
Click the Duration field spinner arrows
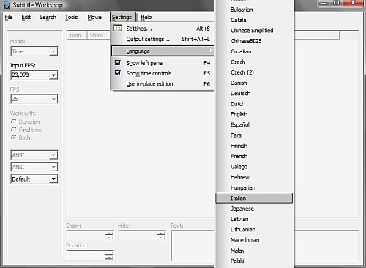(x=109, y=256)
